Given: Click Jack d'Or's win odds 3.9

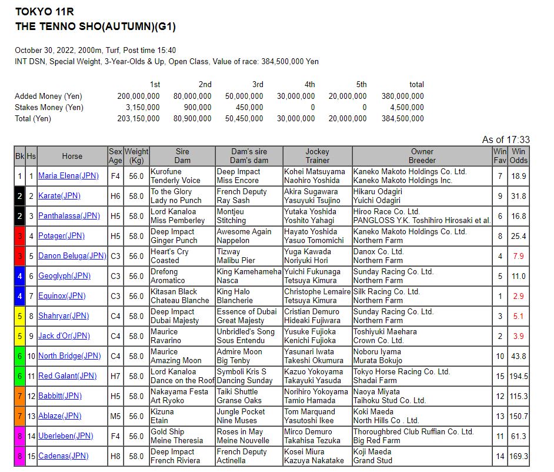Looking at the screenshot, I should point(518,336).
